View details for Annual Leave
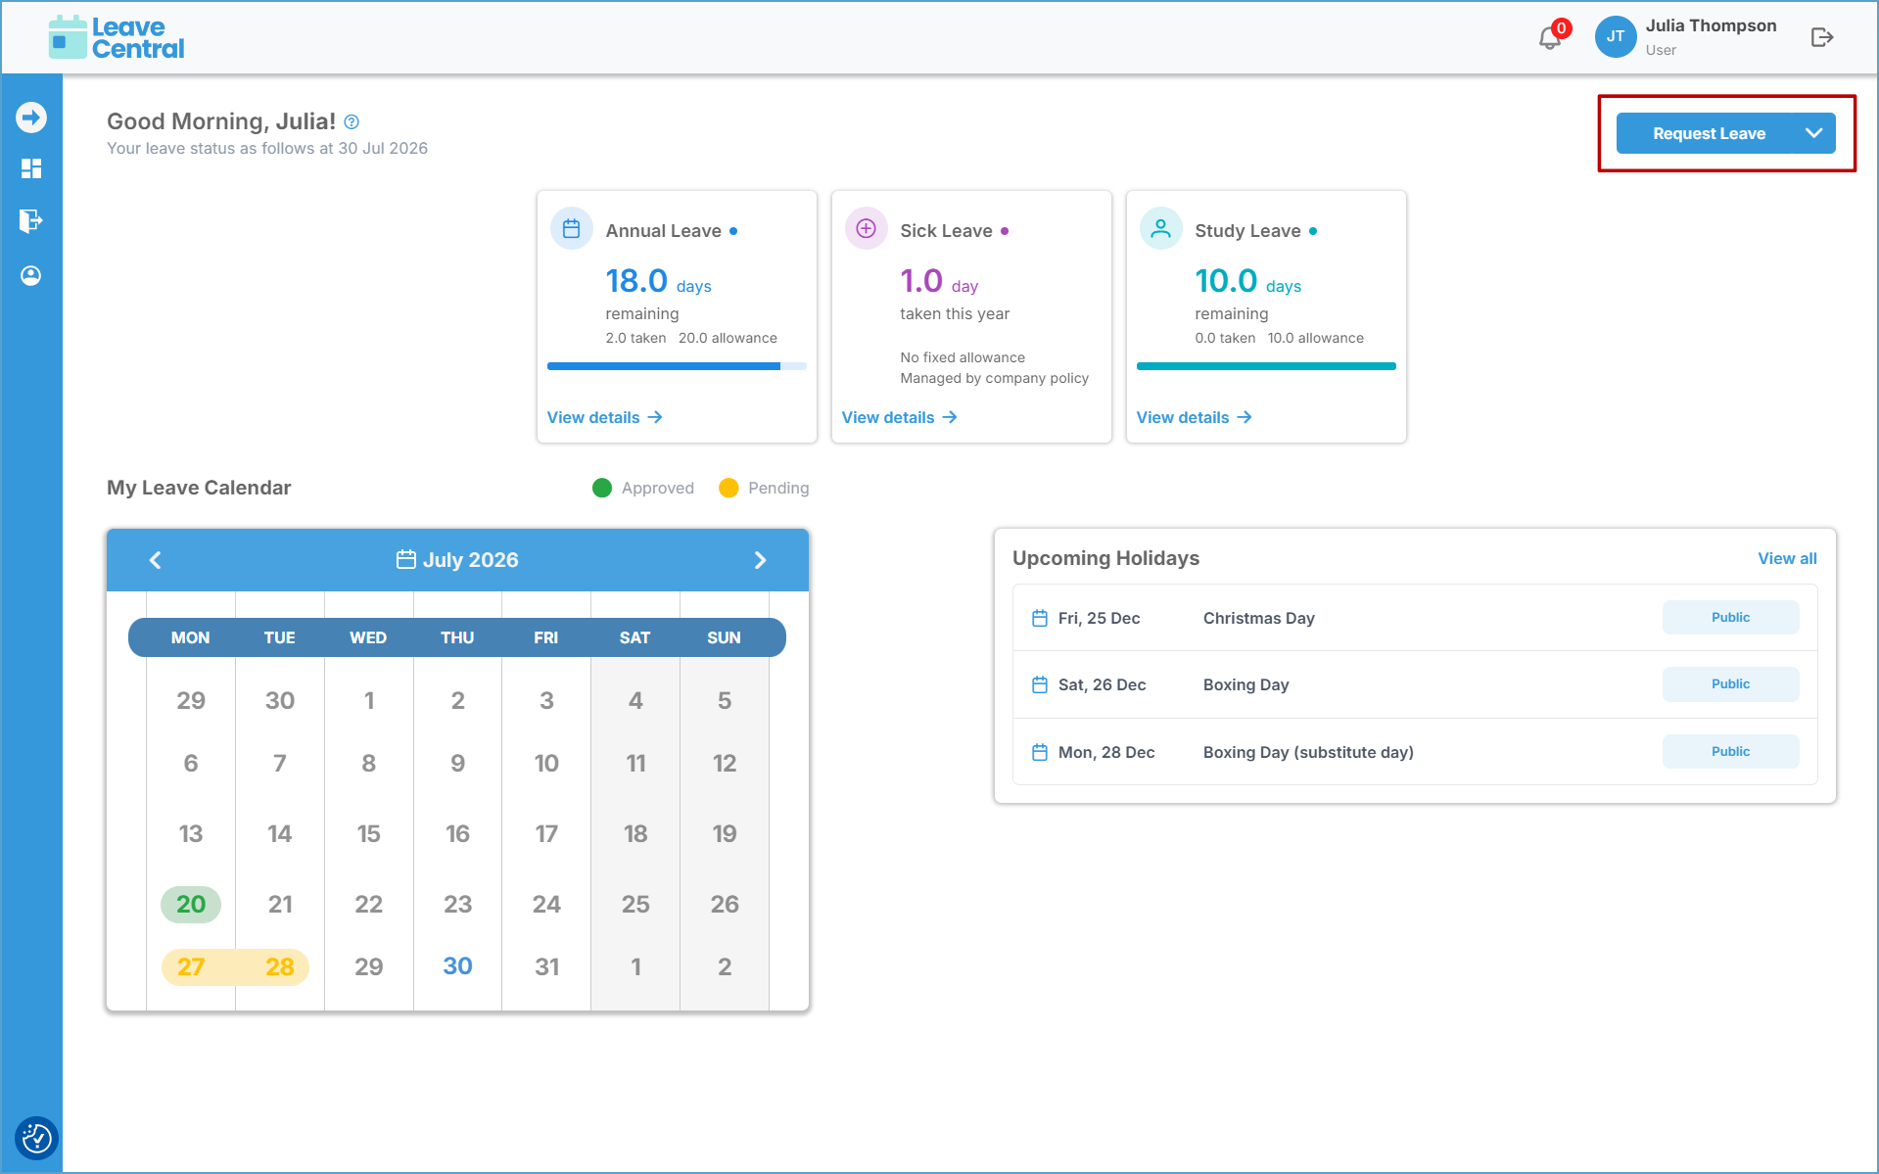Viewport: 1879px width, 1174px height. pyautogui.click(x=604, y=417)
